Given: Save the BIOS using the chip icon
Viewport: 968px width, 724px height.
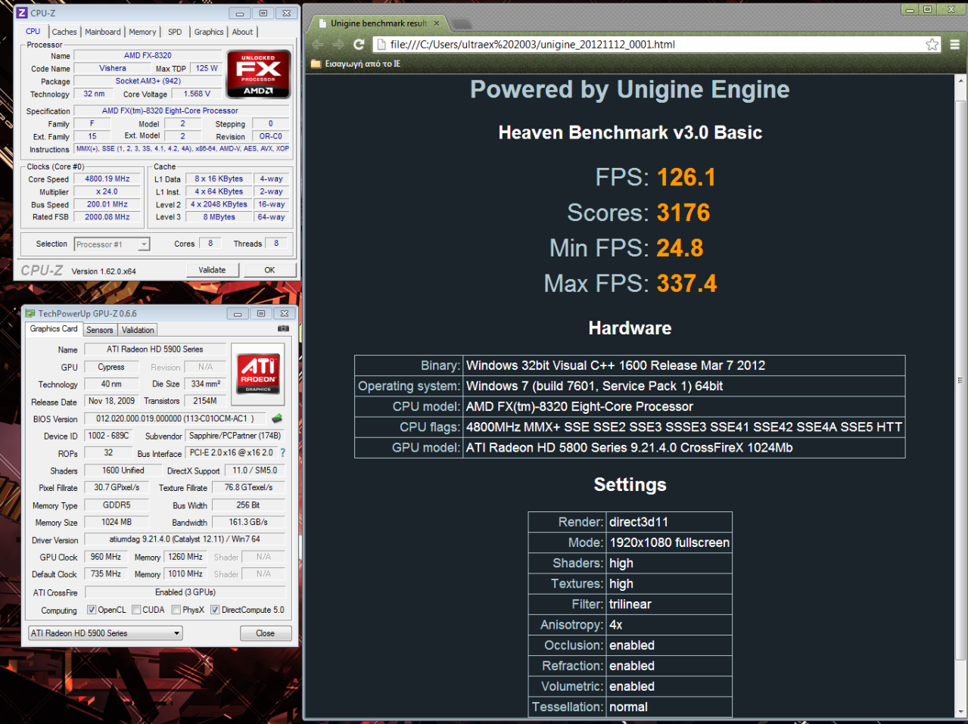Looking at the screenshot, I should pyautogui.click(x=277, y=418).
